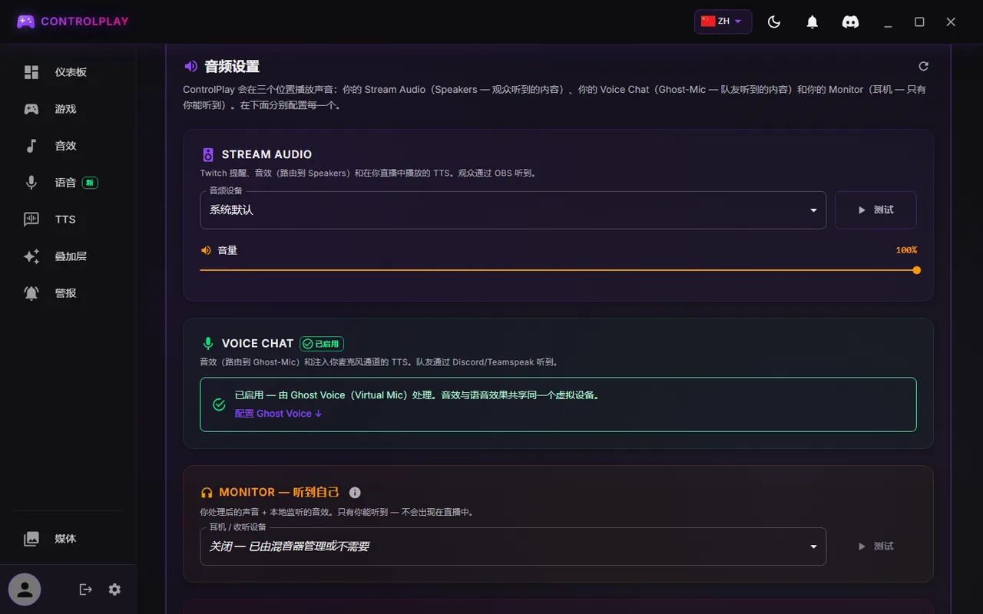Viewport: 983px width, 614px height.
Task: Click the 已启用 badge beside VOICE CHAT
Action: (x=321, y=344)
